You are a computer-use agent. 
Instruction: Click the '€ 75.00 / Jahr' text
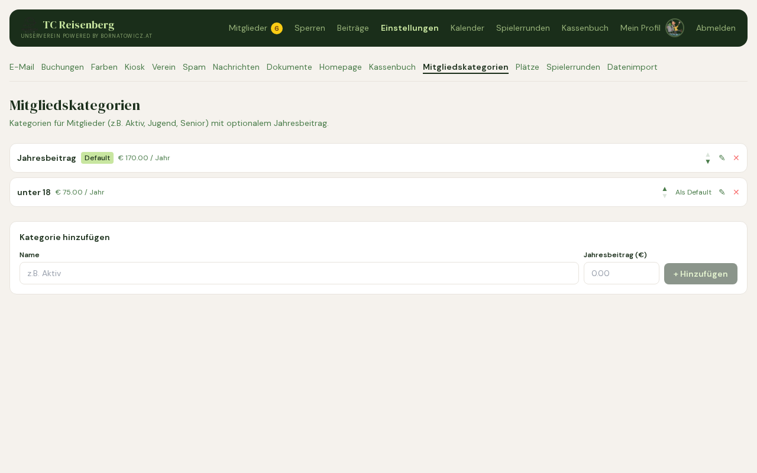tap(80, 192)
